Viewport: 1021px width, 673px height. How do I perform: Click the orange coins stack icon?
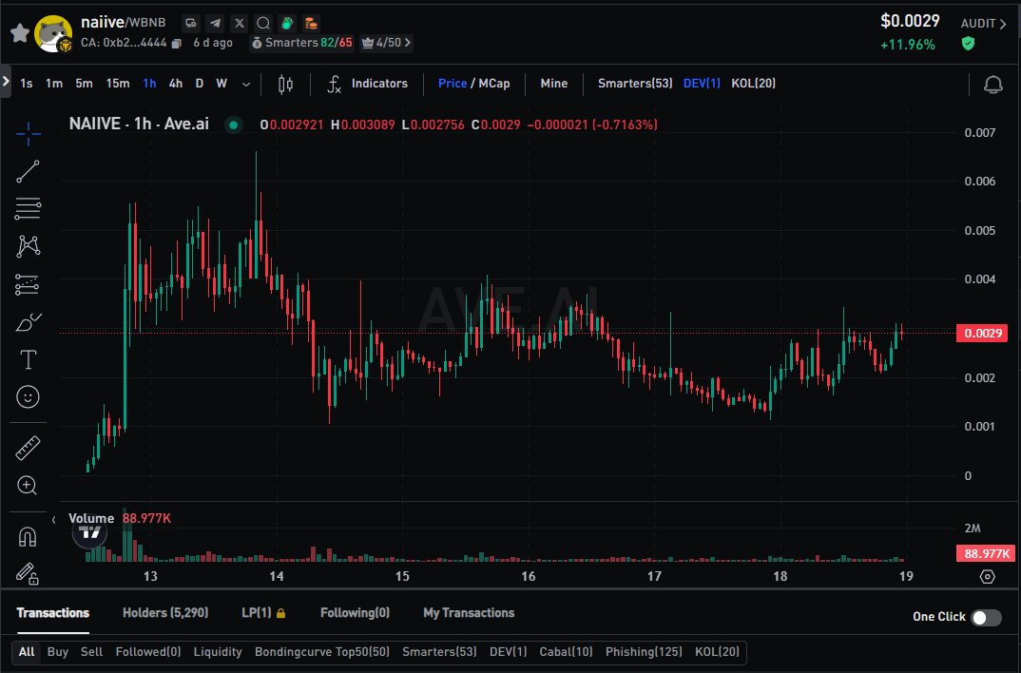pyautogui.click(x=311, y=23)
